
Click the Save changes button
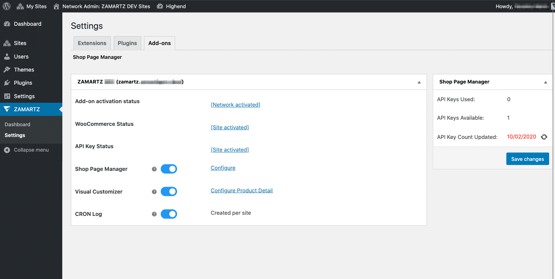pyautogui.click(x=528, y=159)
